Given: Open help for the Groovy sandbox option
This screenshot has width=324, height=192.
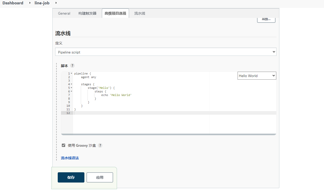Looking at the screenshot, I should click(100, 145).
